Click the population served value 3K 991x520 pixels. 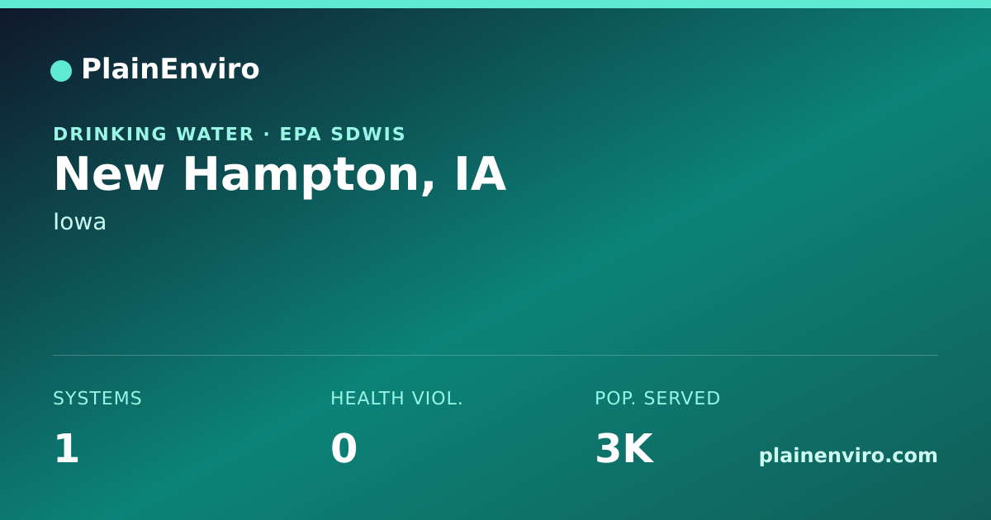coord(624,449)
